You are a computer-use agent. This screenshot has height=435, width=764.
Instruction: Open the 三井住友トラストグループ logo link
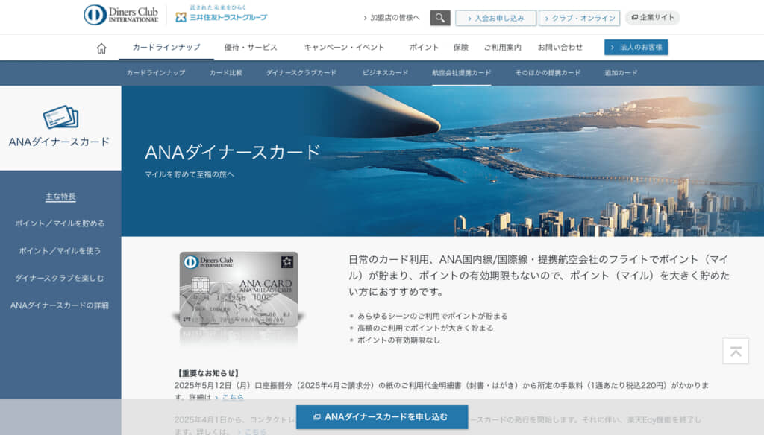[221, 14]
